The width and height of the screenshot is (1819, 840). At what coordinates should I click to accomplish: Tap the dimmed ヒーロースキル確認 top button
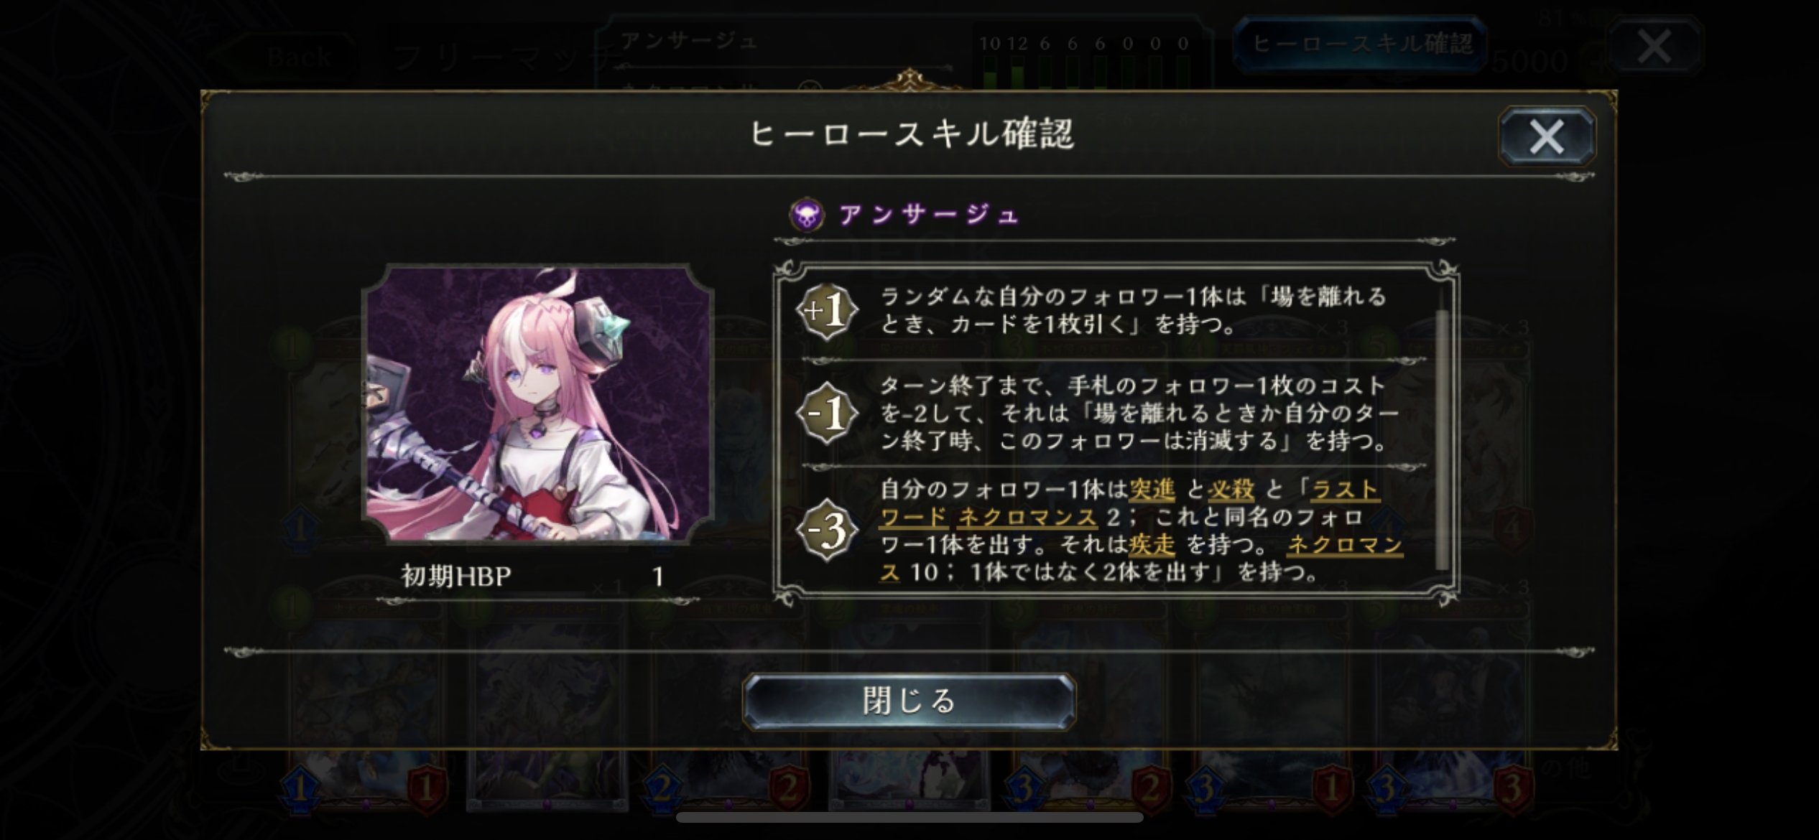1359,44
